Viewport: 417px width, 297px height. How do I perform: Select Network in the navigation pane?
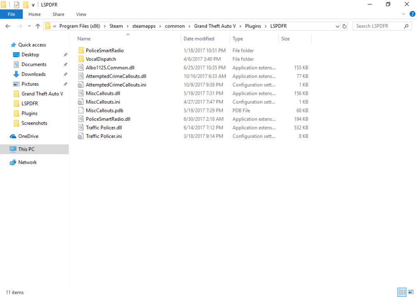coord(28,162)
